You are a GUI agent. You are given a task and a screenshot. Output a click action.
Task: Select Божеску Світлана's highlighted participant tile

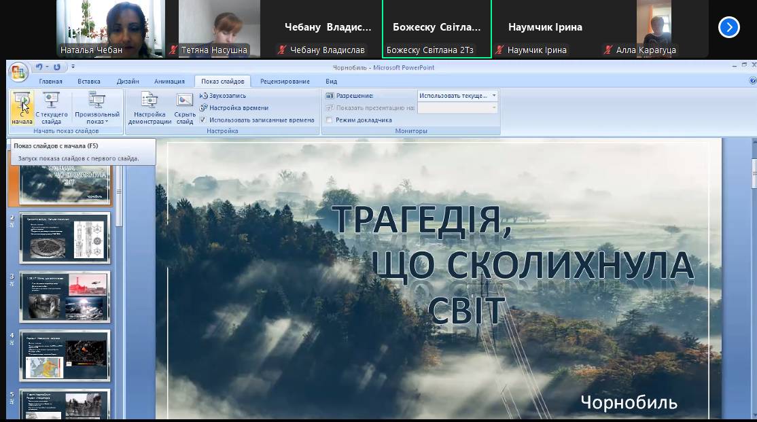click(x=436, y=29)
